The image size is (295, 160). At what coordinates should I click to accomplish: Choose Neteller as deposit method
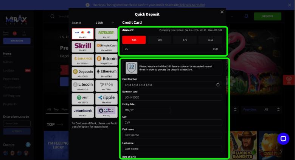click(x=106, y=34)
